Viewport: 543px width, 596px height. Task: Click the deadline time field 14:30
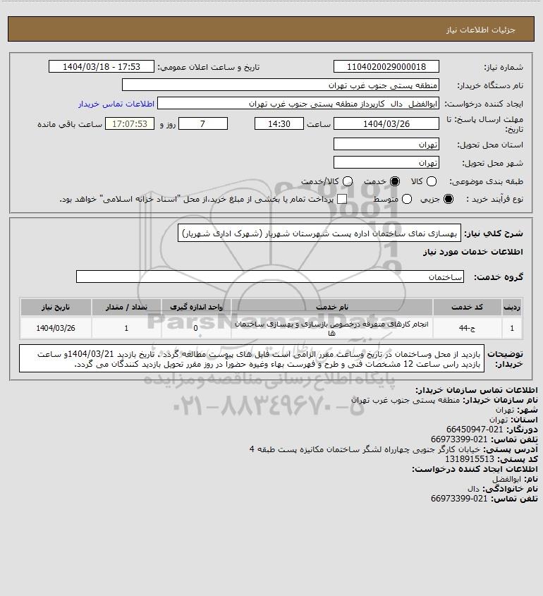[x=279, y=123]
